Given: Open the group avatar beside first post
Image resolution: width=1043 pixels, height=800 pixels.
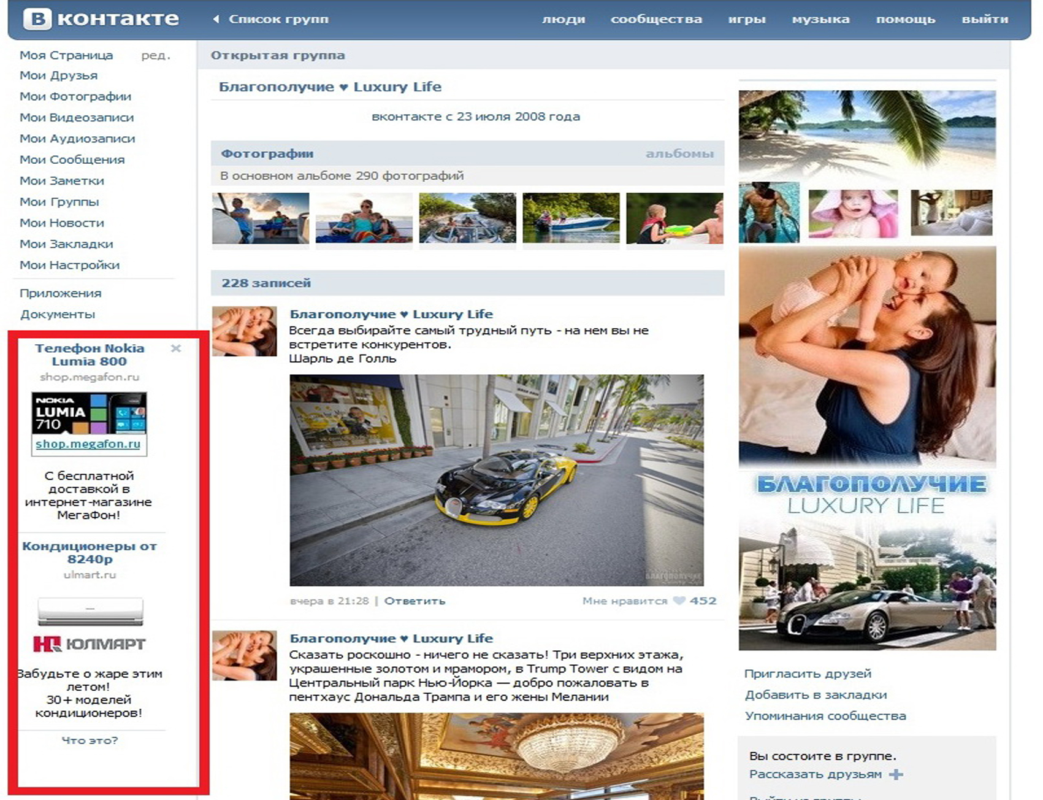Looking at the screenshot, I should (x=244, y=331).
